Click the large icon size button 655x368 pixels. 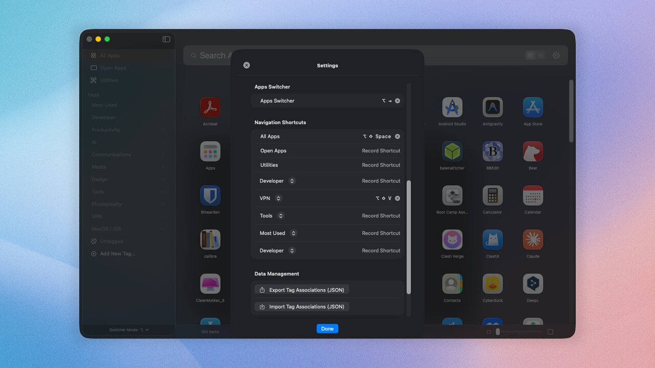(550, 332)
